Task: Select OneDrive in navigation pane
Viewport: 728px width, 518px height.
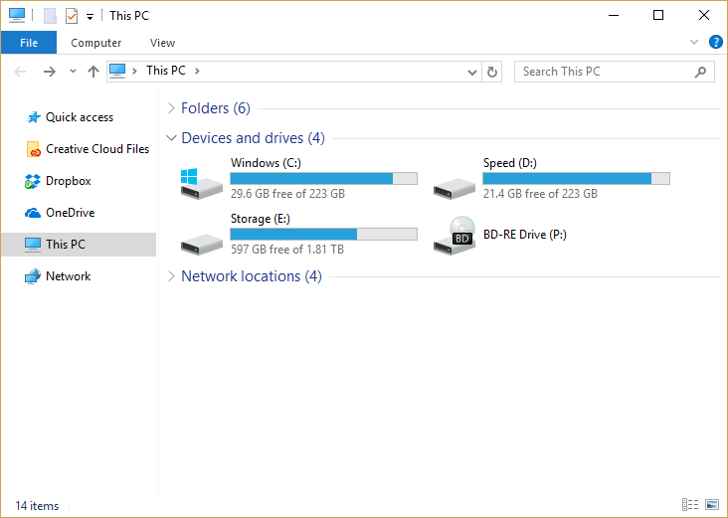Action: click(x=70, y=213)
